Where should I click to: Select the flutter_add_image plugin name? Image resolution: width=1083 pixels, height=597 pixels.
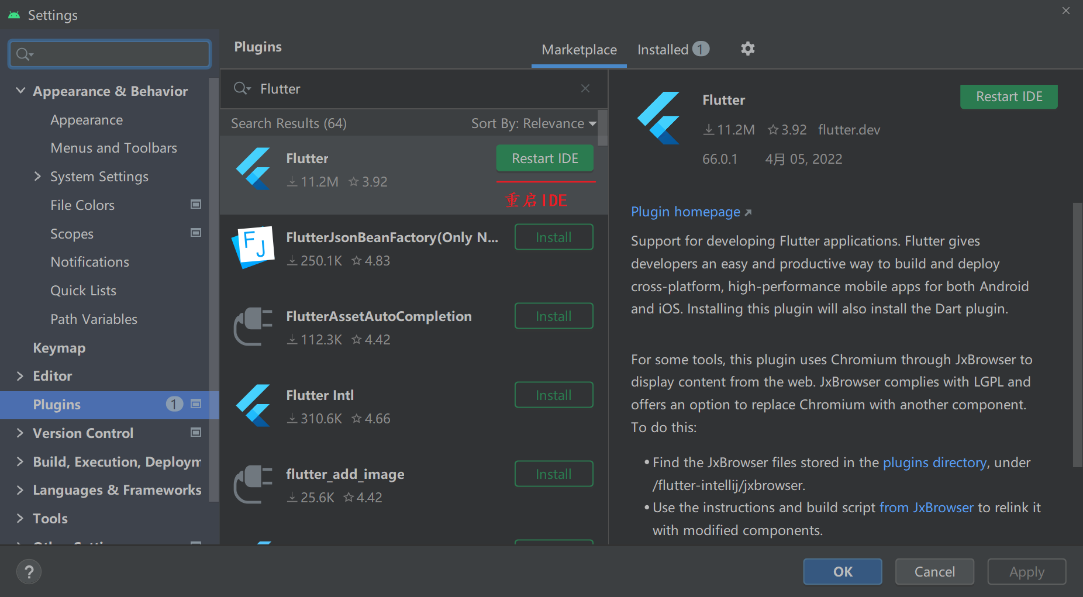pyautogui.click(x=345, y=474)
